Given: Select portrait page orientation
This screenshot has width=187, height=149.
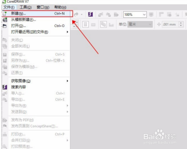Looking at the screenshot, I should [85, 24].
